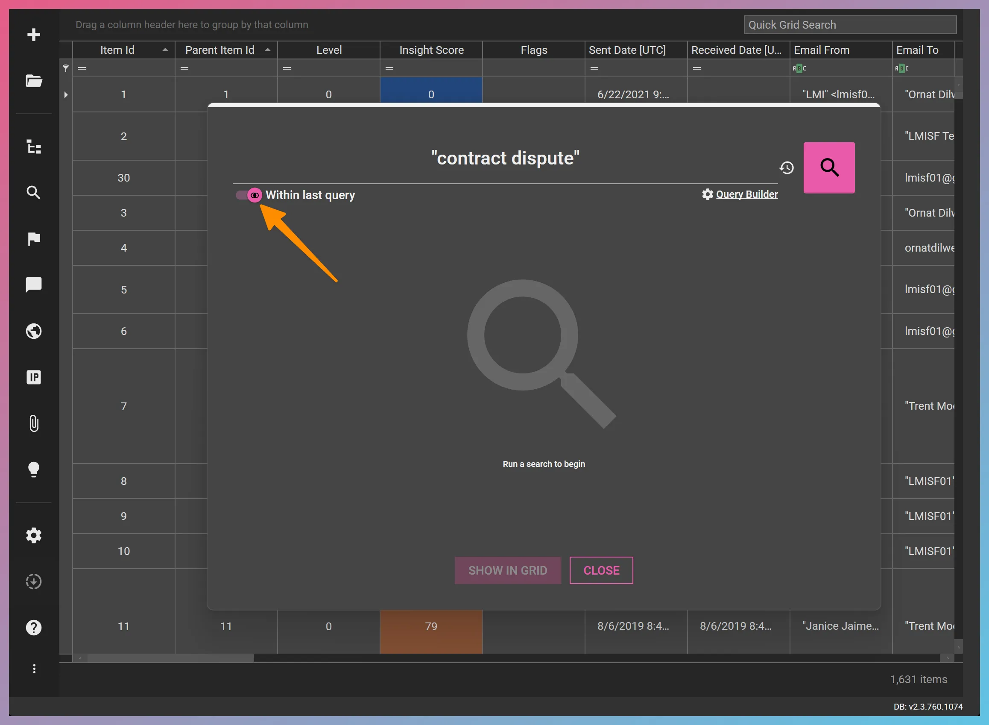Image resolution: width=989 pixels, height=725 pixels.
Task: Click the globe icon in sidebar
Action: [33, 331]
